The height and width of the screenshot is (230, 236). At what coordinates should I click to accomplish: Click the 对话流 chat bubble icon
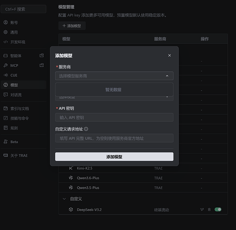[x=6, y=95]
